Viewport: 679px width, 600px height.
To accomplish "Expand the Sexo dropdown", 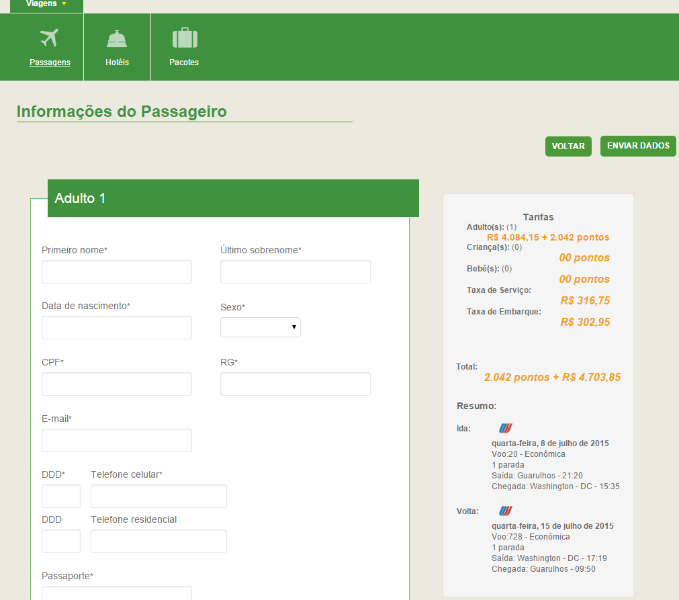I will click(261, 327).
